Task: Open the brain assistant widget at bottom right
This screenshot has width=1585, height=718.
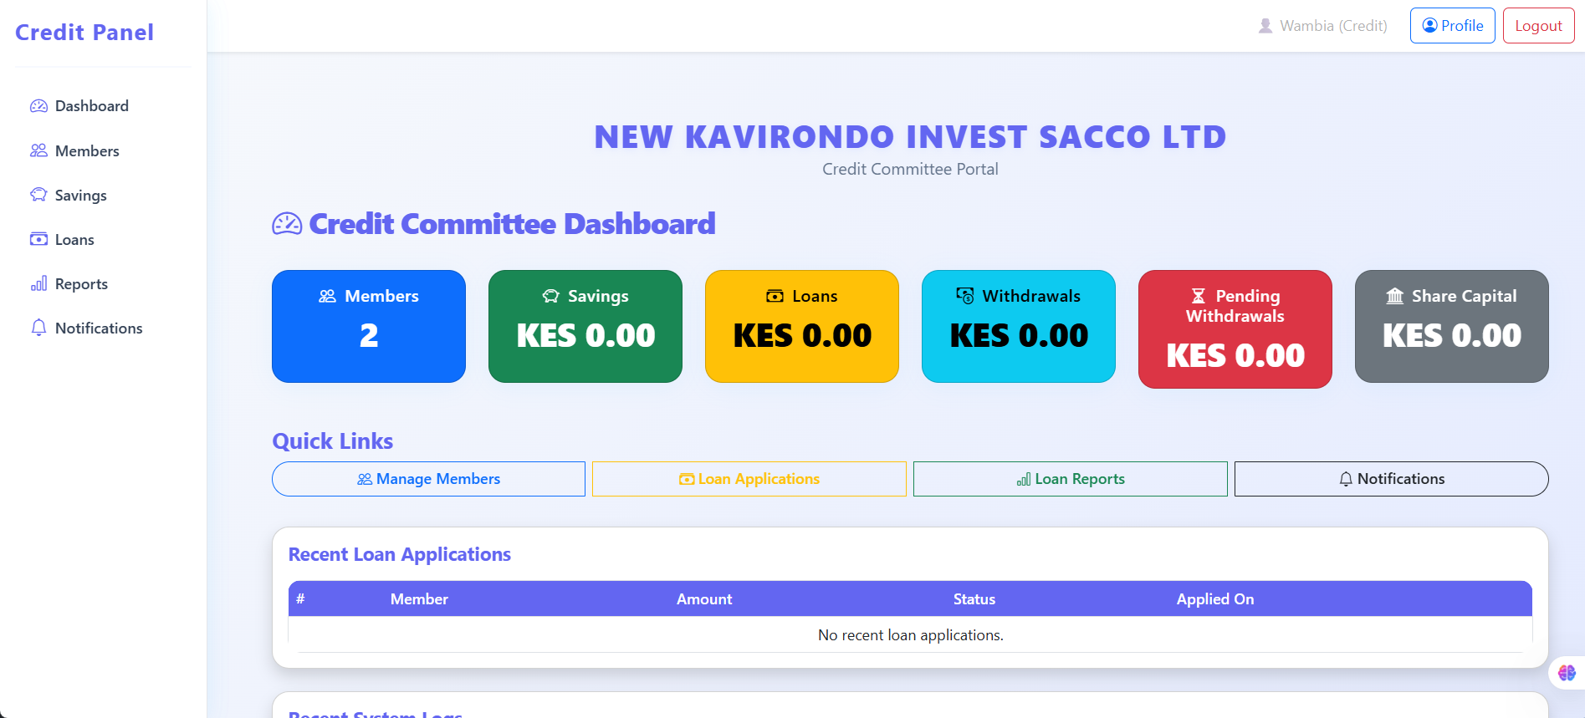Action: click(x=1567, y=672)
